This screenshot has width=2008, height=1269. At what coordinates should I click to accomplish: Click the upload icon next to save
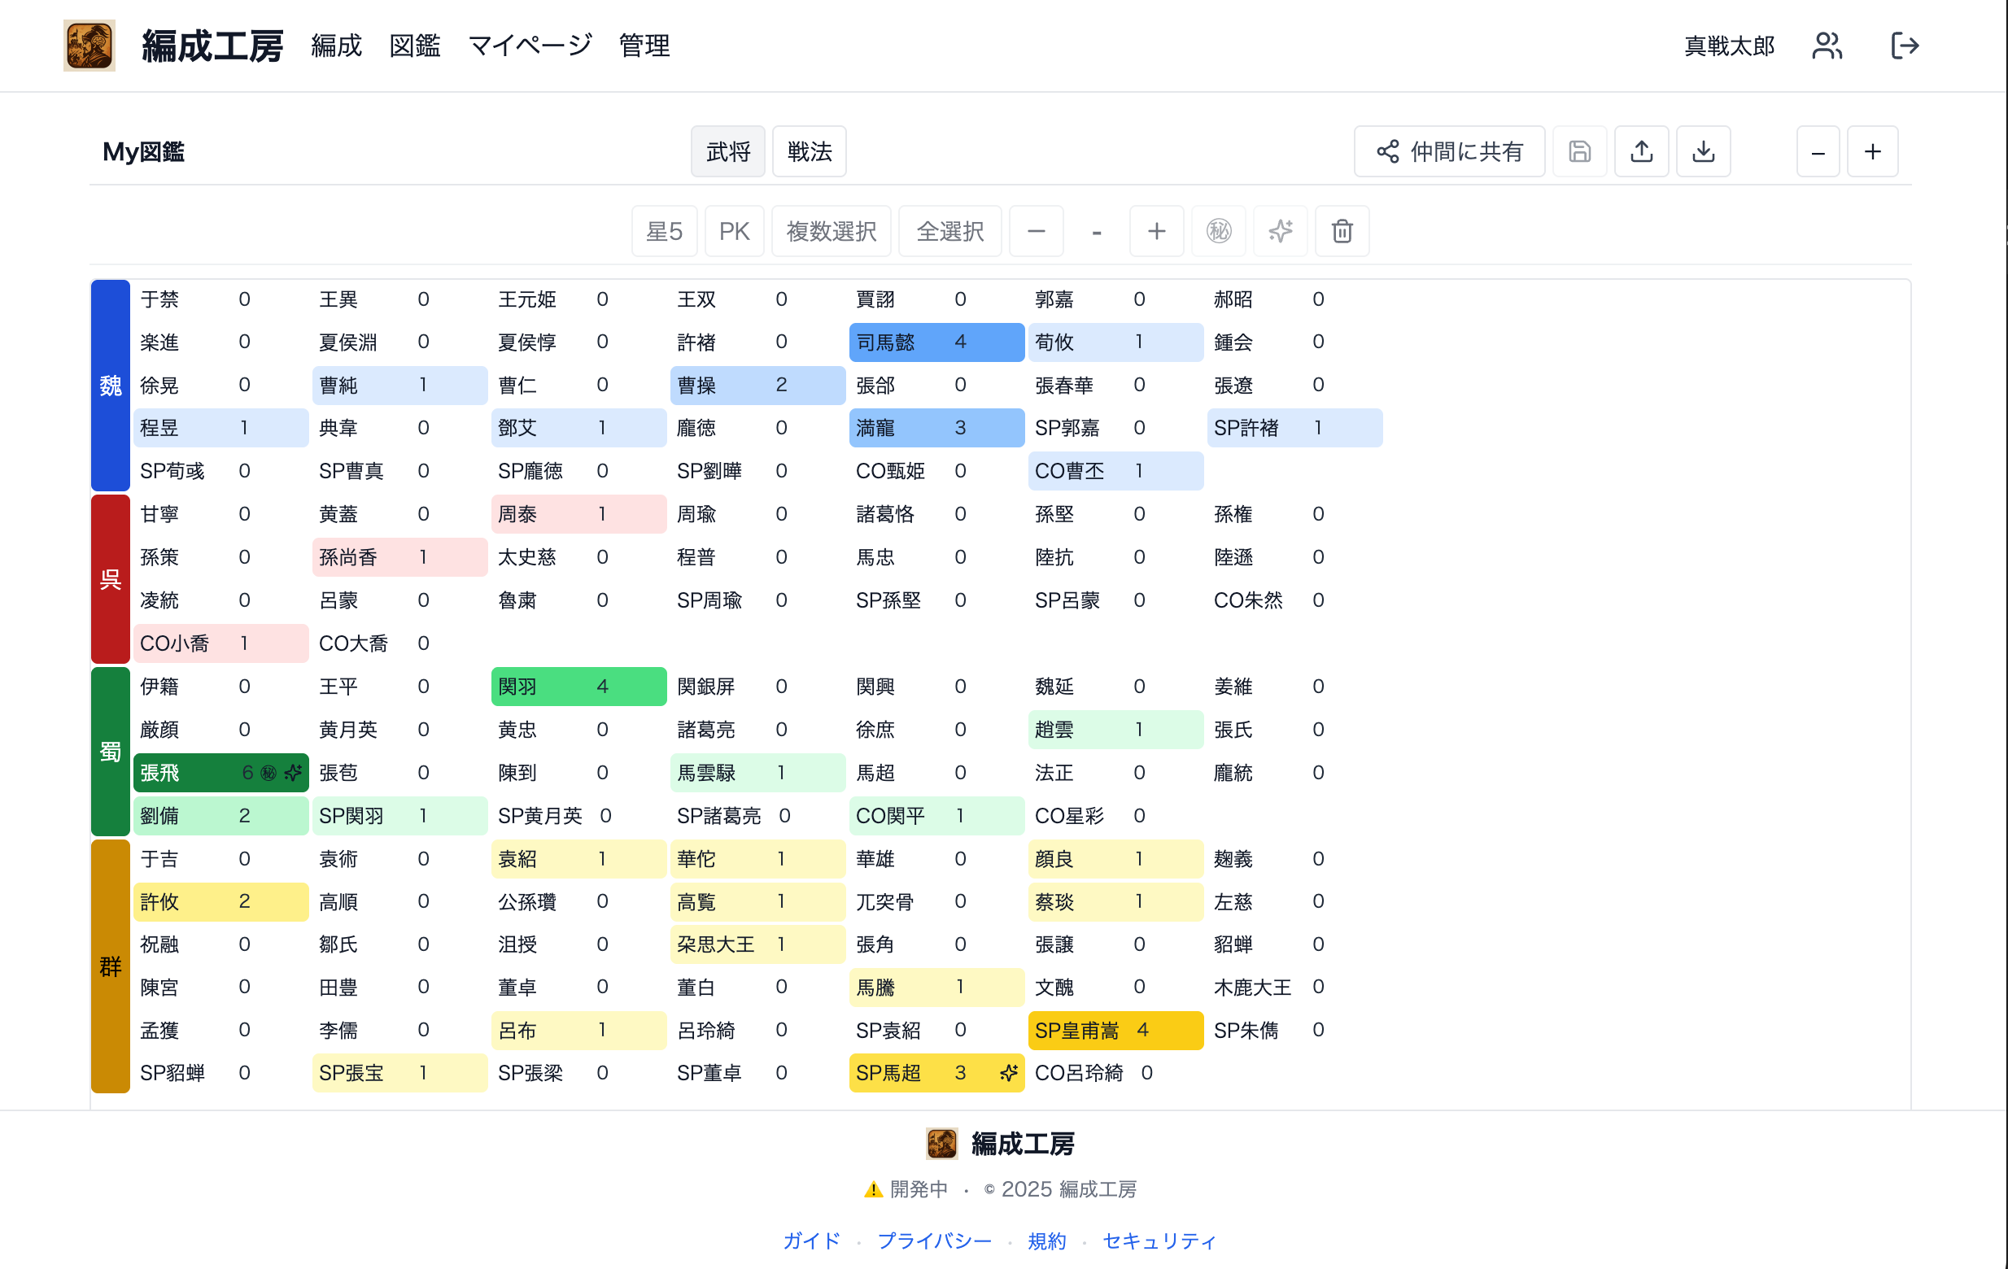click(x=1641, y=151)
